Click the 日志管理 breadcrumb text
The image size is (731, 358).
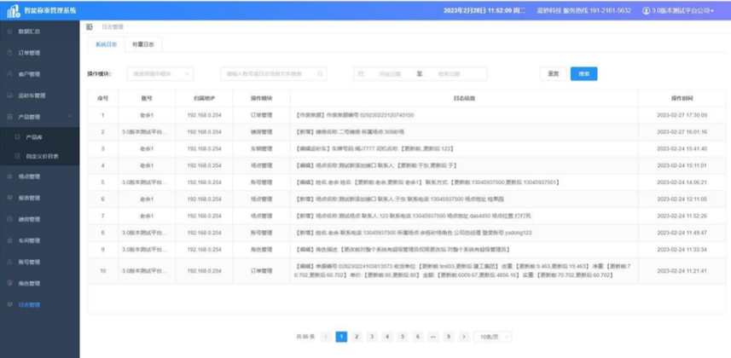(113, 27)
